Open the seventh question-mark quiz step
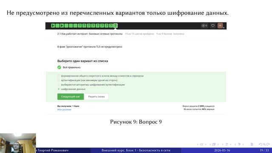 pyautogui.click(x=107, y=25)
